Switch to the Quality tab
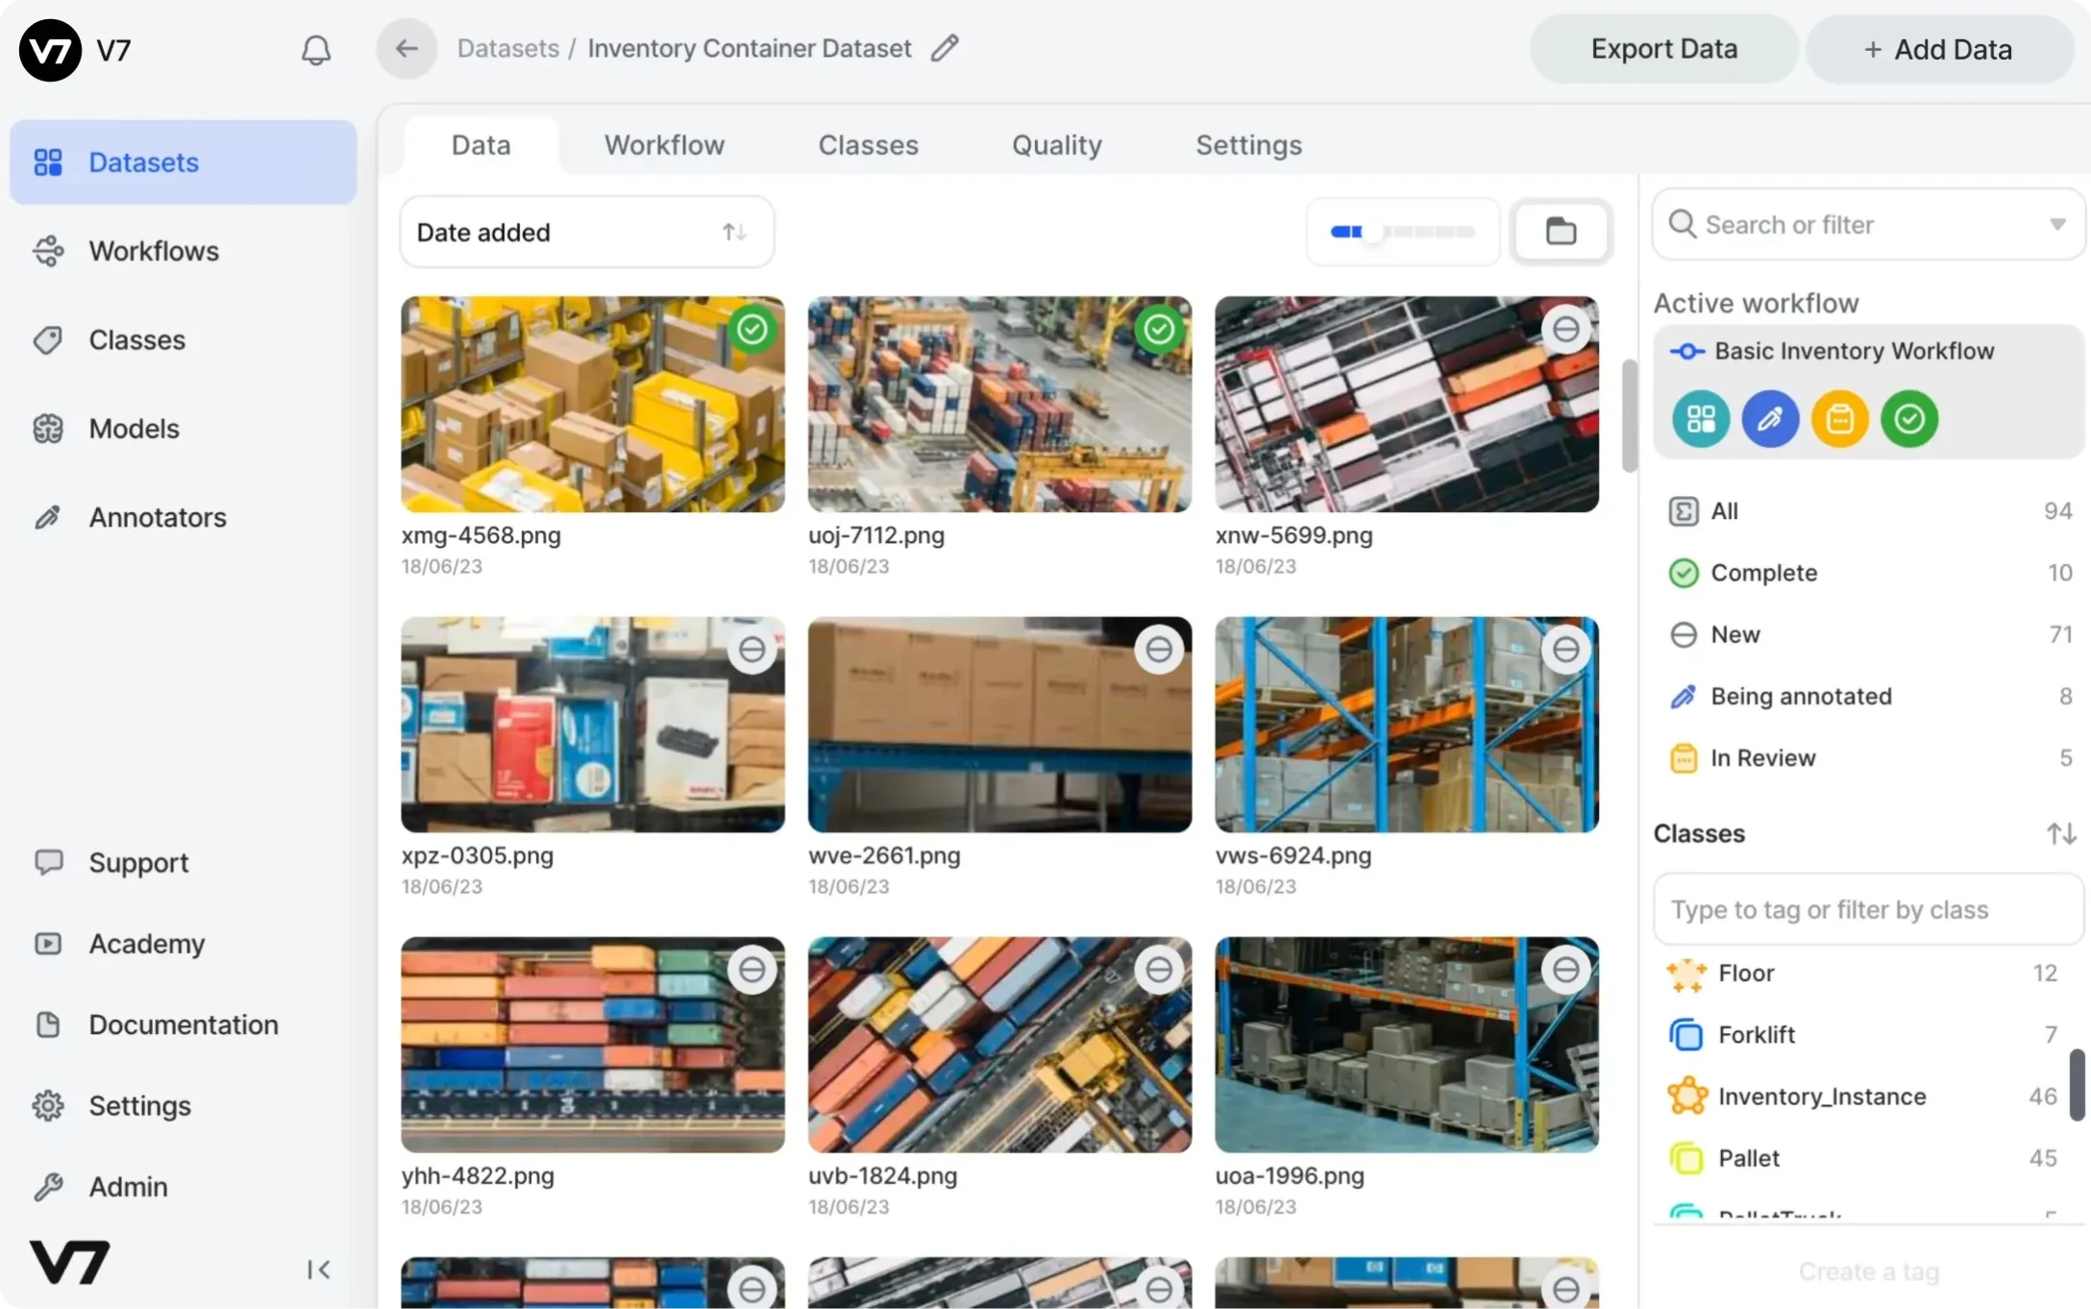Image resolution: width=2091 pixels, height=1309 pixels. (x=1055, y=143)
